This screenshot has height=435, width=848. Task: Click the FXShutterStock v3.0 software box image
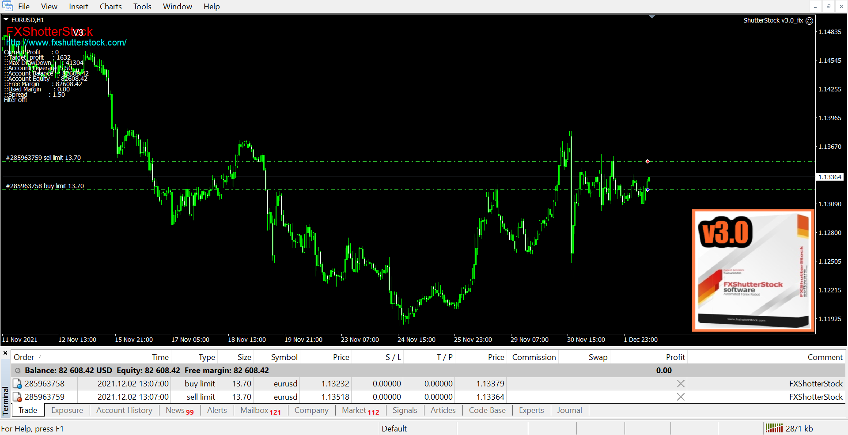point(753,270)
